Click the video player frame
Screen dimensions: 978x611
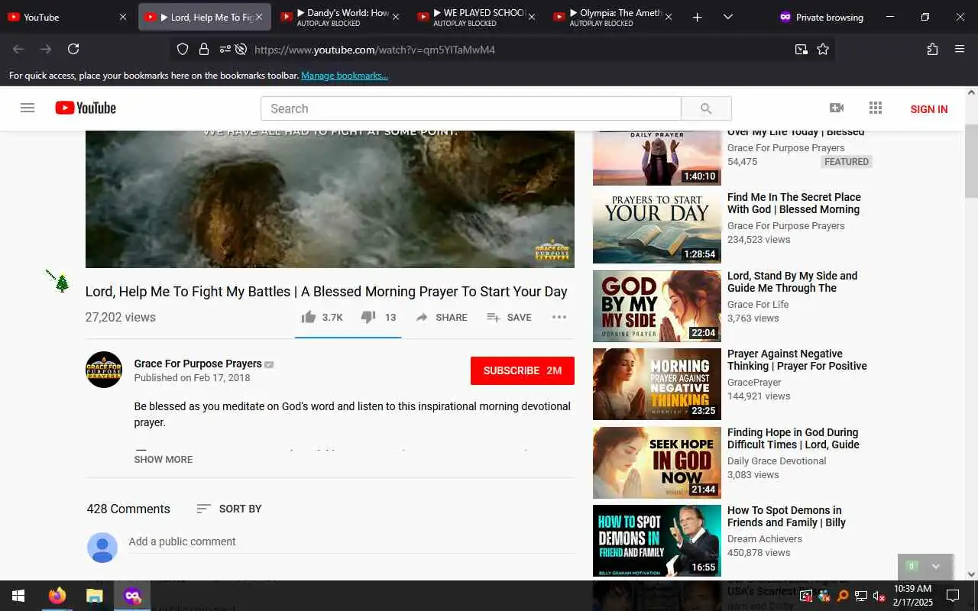pos(330,199)
